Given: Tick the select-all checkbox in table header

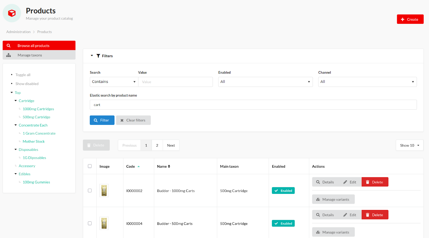Looking at the screenshot, I should point(90,166).
